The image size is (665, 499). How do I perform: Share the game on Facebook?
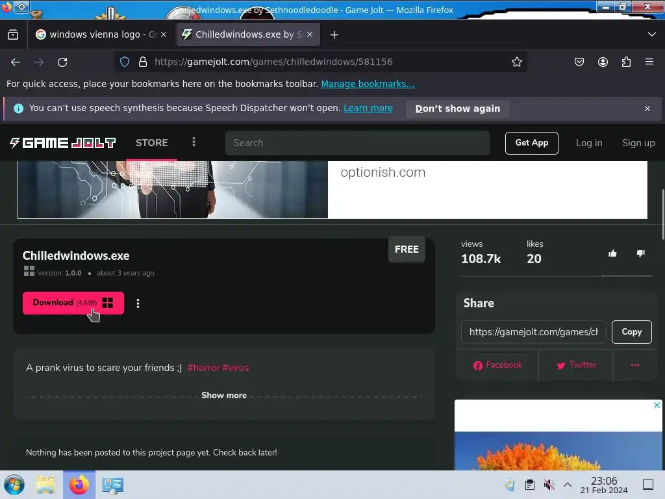click(x=497, y=365)
